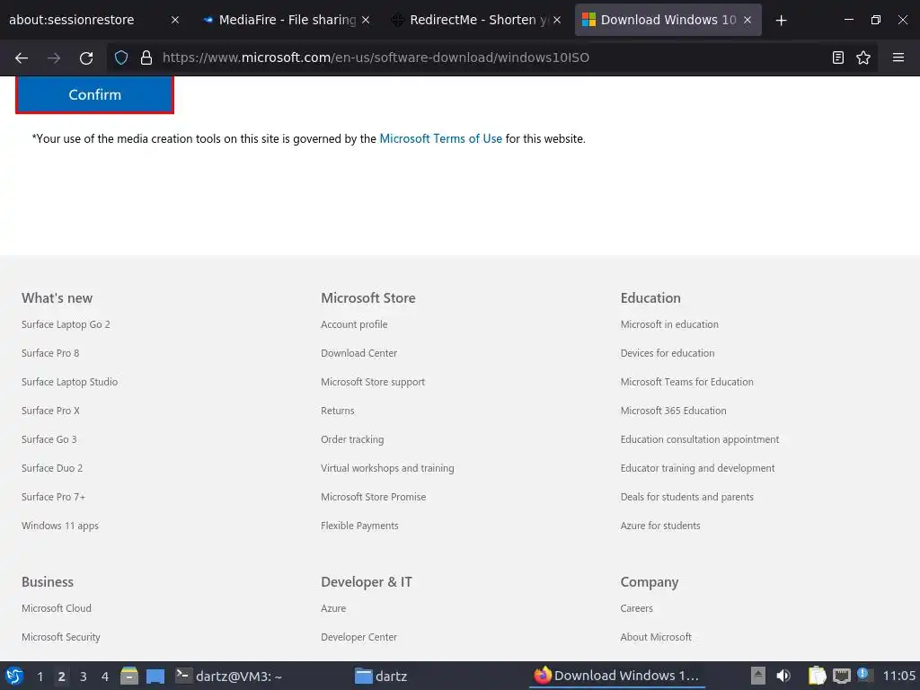Open Deals for students and parents link
This screenshot has height=690, width=920.
[x=687, y=497]
